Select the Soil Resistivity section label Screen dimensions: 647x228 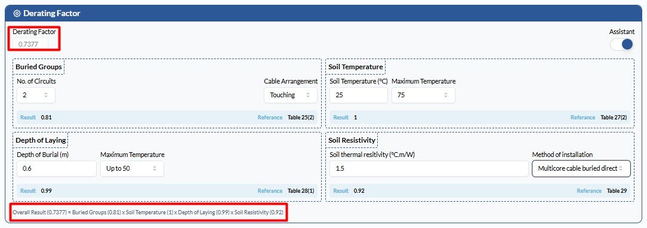click(352, 140)
